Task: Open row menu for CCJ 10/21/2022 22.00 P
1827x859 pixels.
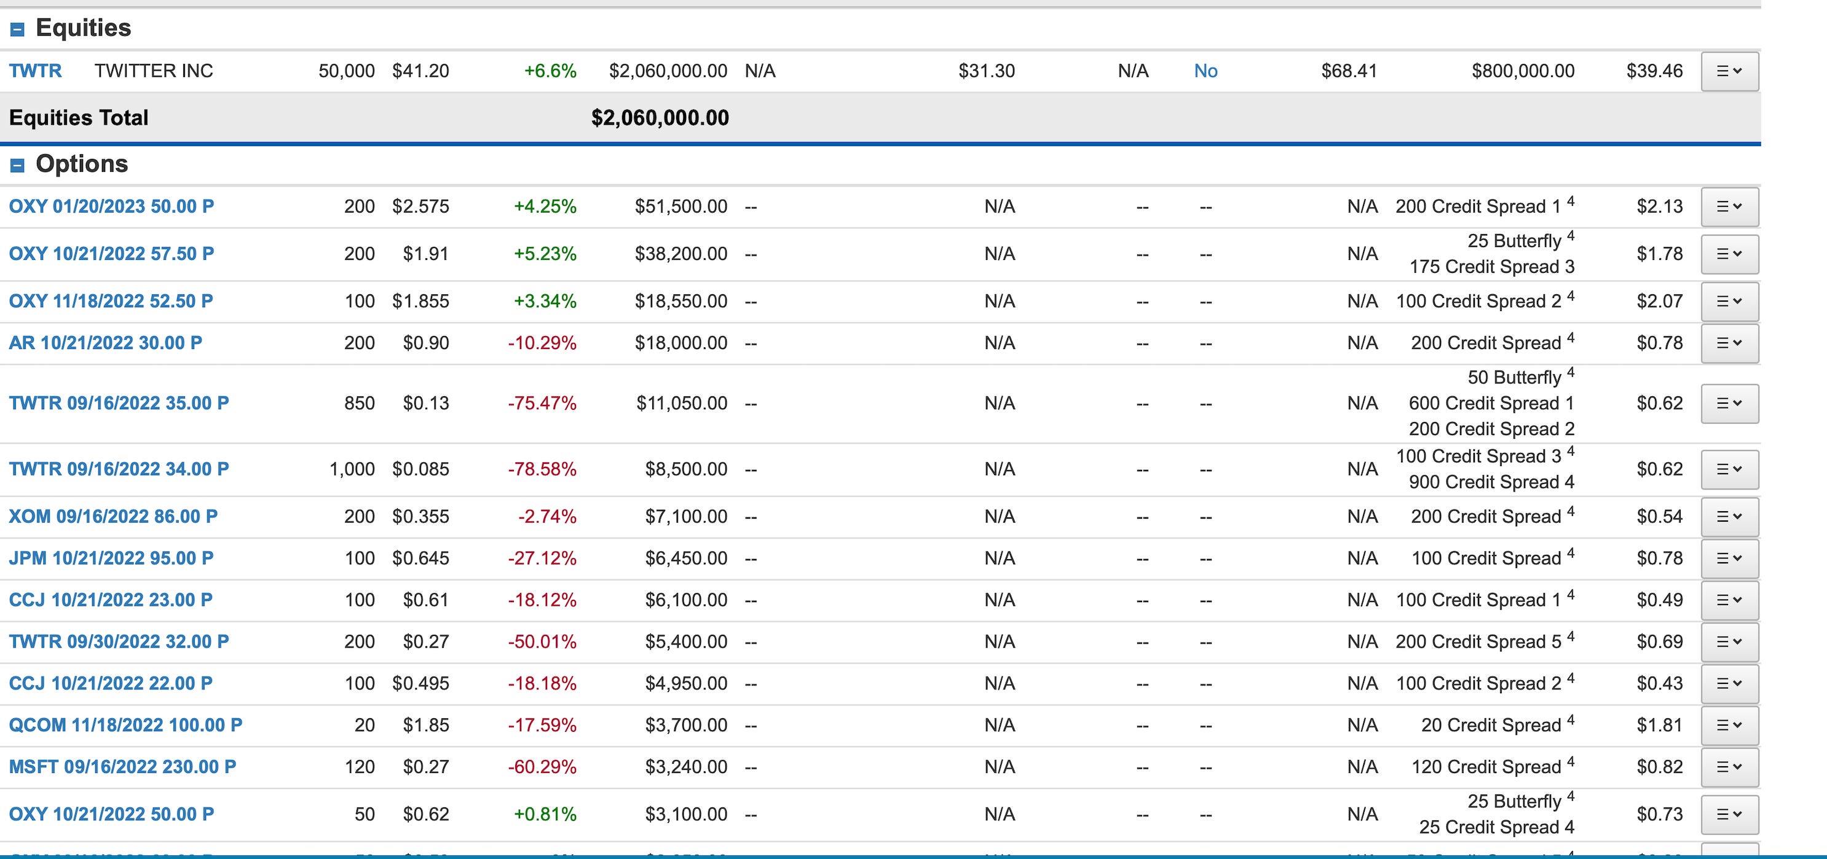Action: (x=1729, y=683)
